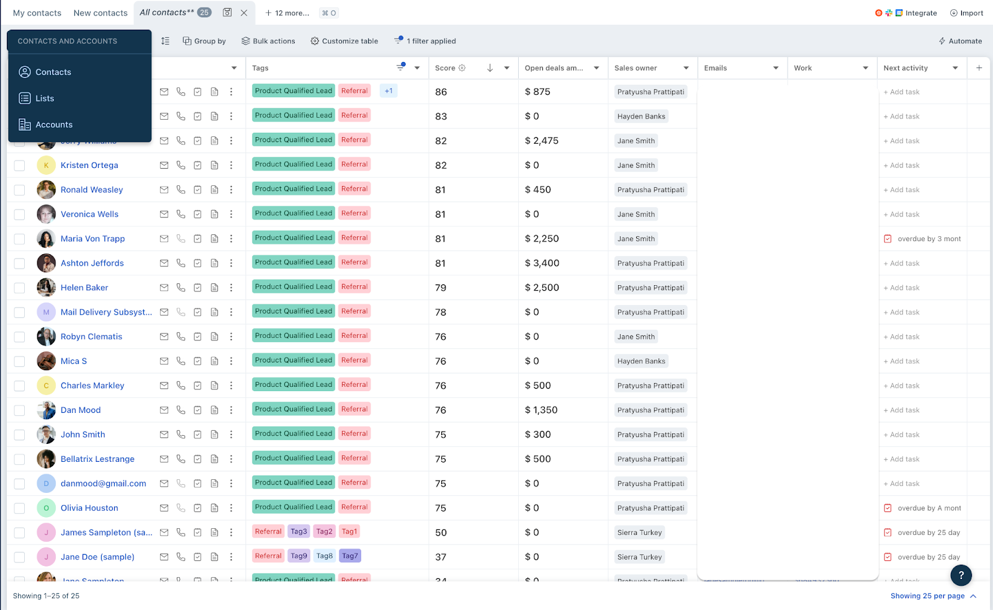Open Bulk actions

point(268,41)
